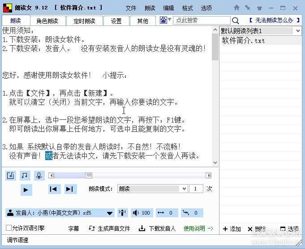Screen dimensions: 305x249
Task: Open the background music note icon
Action: [x=25, y=175]
